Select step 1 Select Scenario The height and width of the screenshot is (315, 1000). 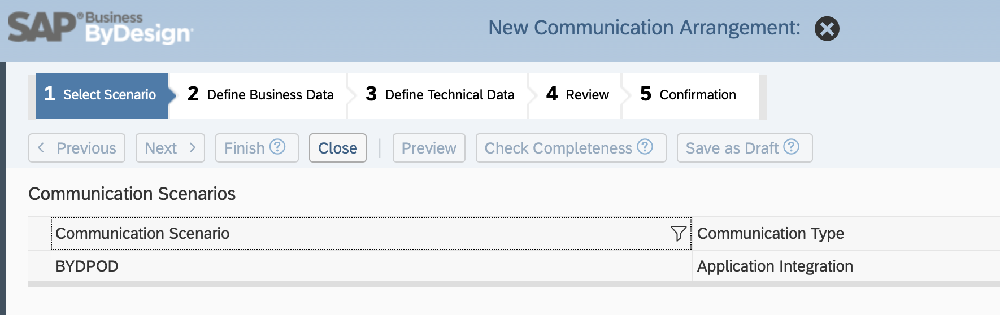[102, 95]
